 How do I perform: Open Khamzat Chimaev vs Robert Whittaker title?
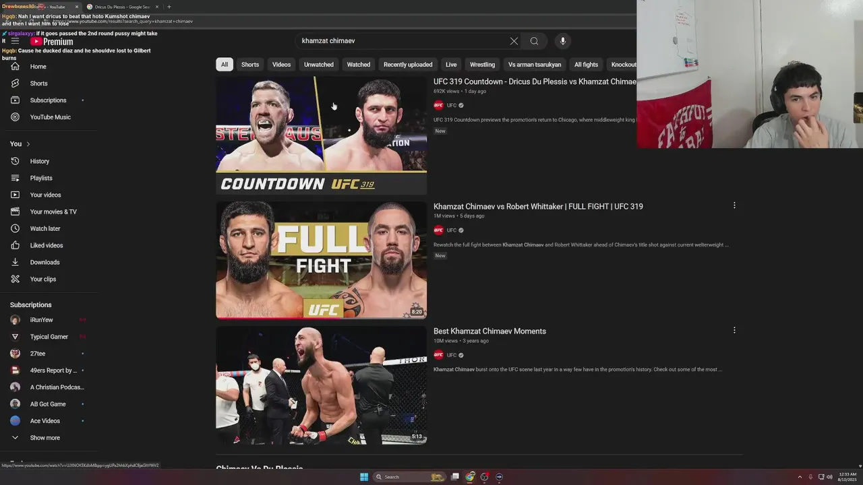click(538, 206)
